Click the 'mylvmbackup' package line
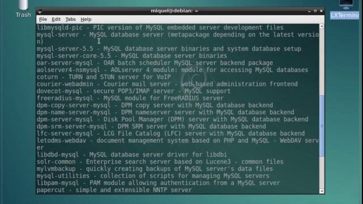 pos(155,169)
